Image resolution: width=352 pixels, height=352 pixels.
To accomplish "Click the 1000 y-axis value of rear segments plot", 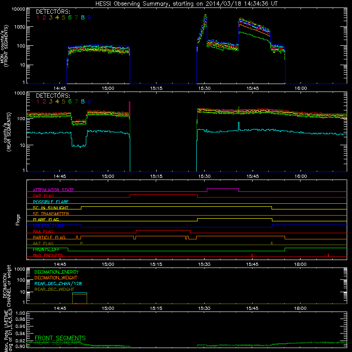I will [20, 93].
